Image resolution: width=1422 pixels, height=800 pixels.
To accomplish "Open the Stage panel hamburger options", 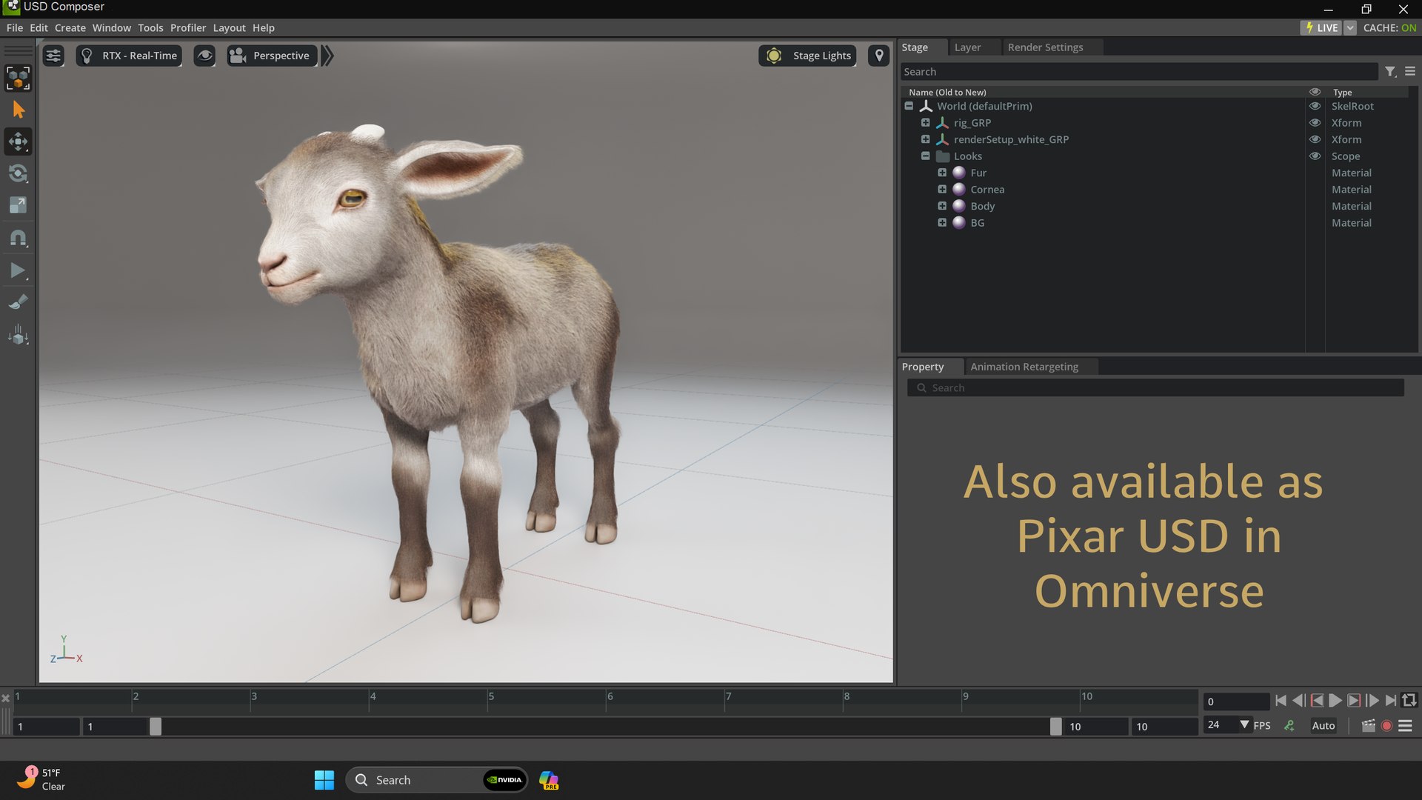I will [x=1410, y=72].
